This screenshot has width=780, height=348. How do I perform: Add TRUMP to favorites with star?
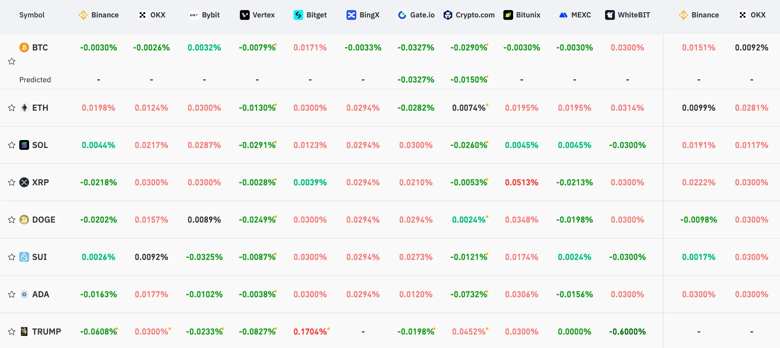coord(12,331)
